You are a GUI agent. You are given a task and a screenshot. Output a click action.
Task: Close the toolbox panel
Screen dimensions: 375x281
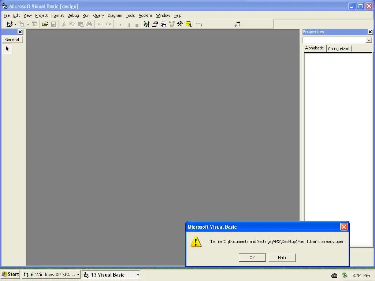20,32
